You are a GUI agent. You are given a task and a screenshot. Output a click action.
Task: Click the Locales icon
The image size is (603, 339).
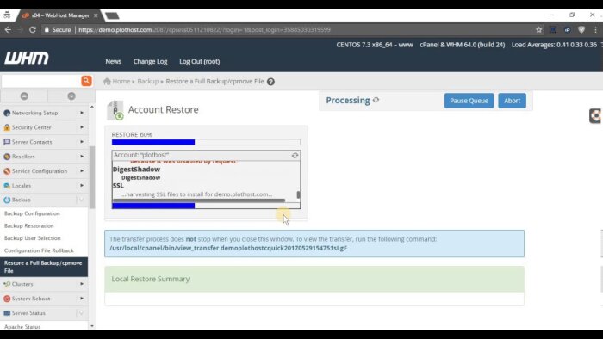click(7, 186)
